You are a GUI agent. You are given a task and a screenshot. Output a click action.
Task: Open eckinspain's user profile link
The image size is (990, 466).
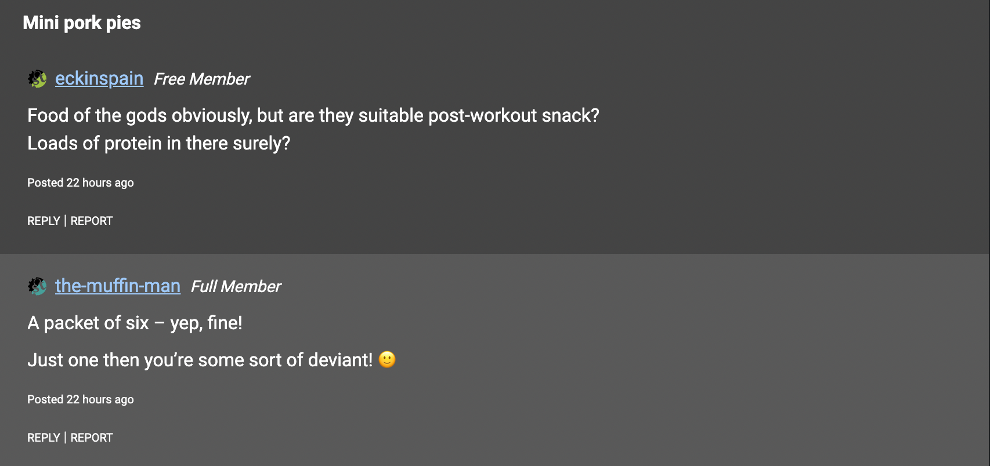point(99,78)
